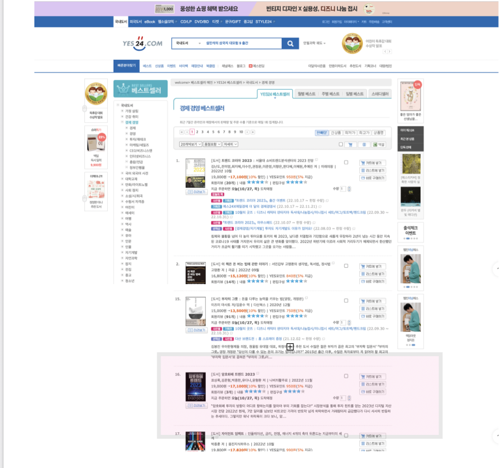Viewport: 502px width, 468px height.
Task: Check the box for book ranked 17
Action: 346,435
